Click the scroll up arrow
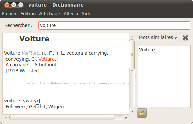This screenshot has height=124, width=193. 132,36
